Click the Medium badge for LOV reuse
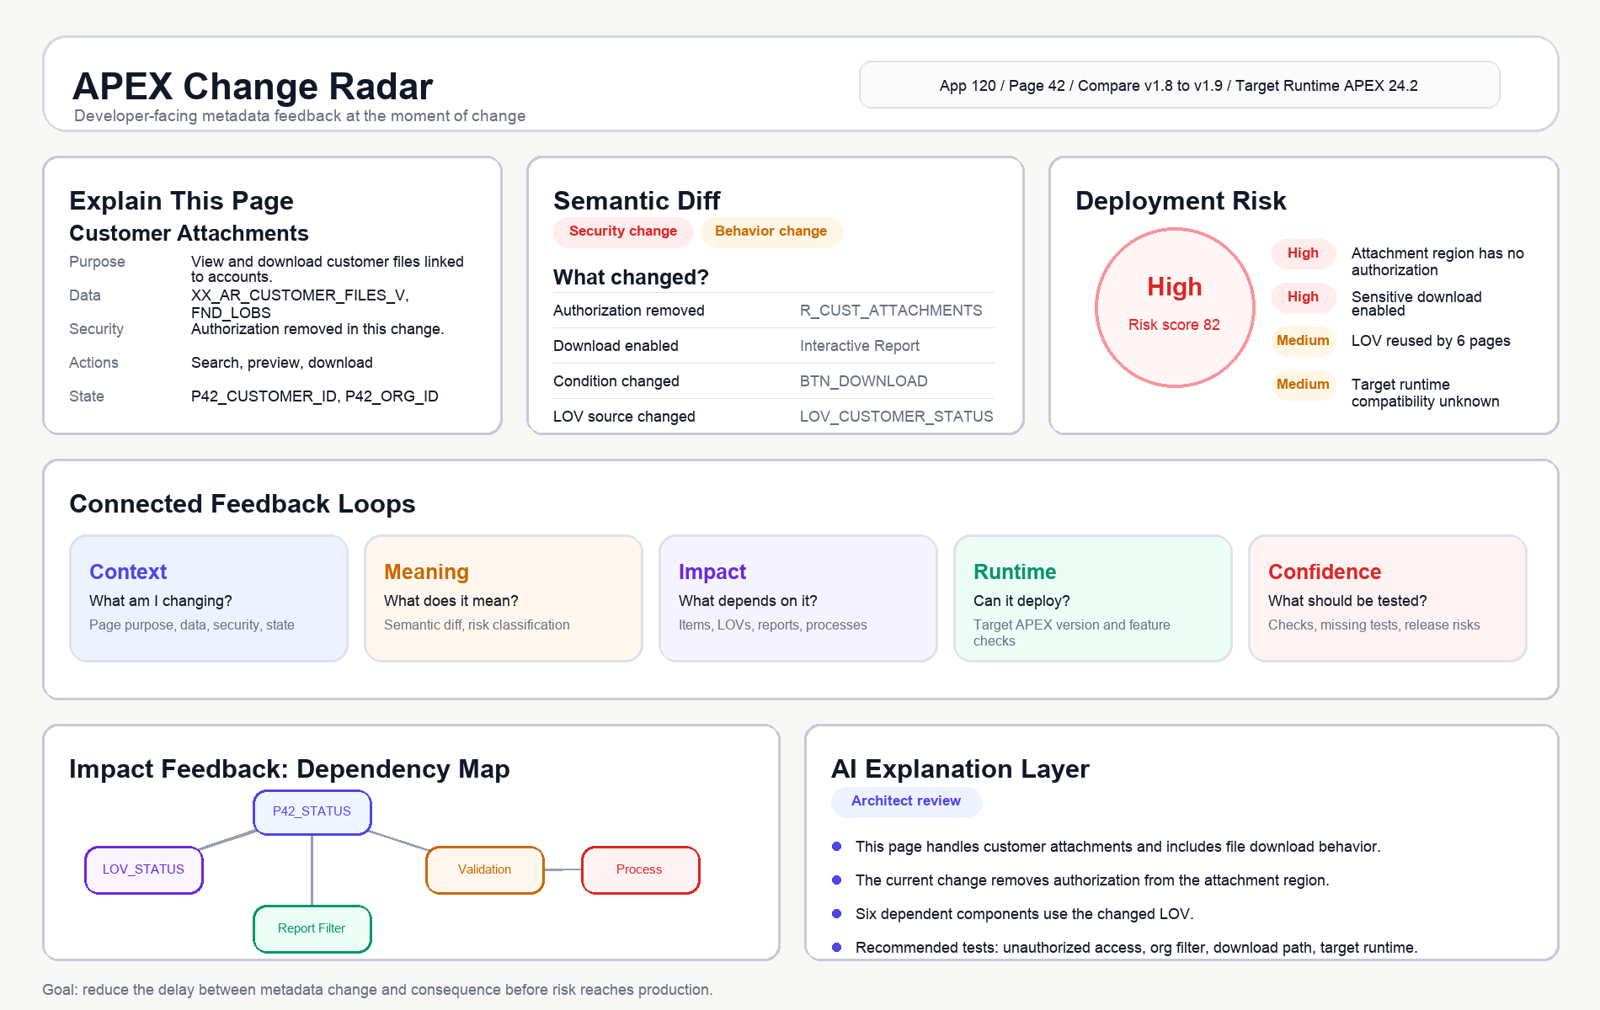Image resolution: width=1600 pixels, height=1010 pixels. pyautogui.click(x=1303, y=341)
